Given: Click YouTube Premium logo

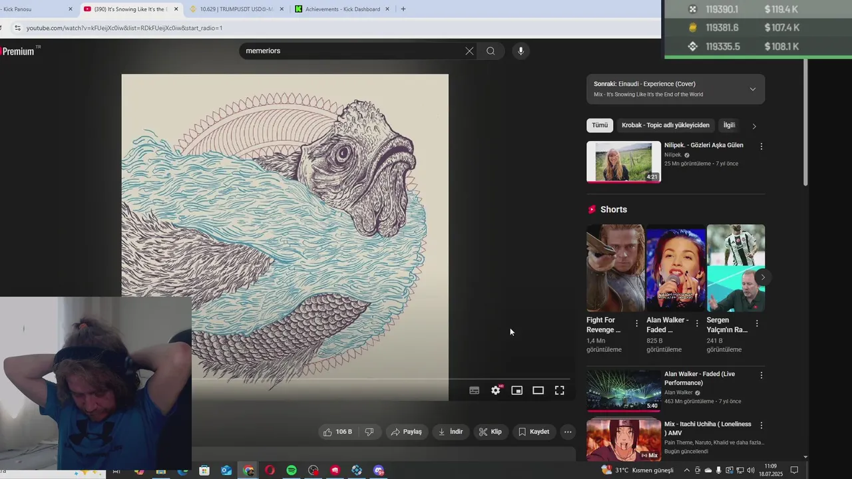Looking at the screenshot, I should pos(19,51).
